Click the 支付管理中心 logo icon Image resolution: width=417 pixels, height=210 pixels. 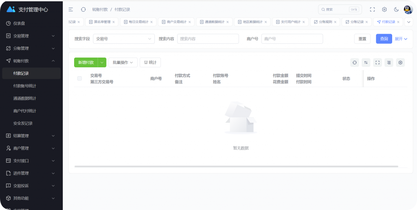tap(11, 9)
